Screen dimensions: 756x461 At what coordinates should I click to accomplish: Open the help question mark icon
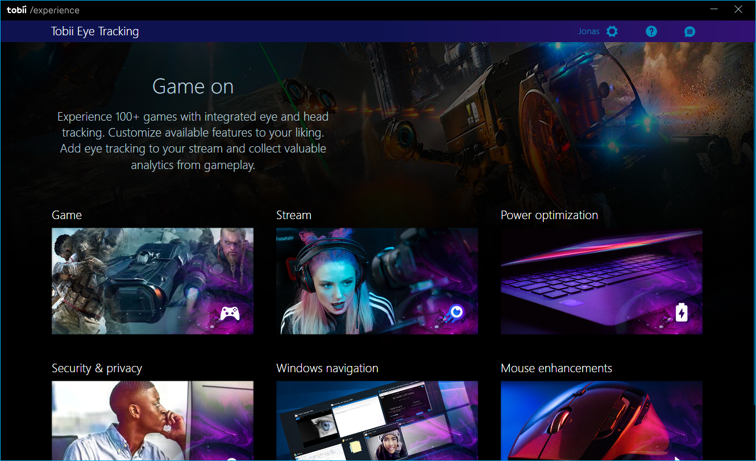(x=651, y=31)
